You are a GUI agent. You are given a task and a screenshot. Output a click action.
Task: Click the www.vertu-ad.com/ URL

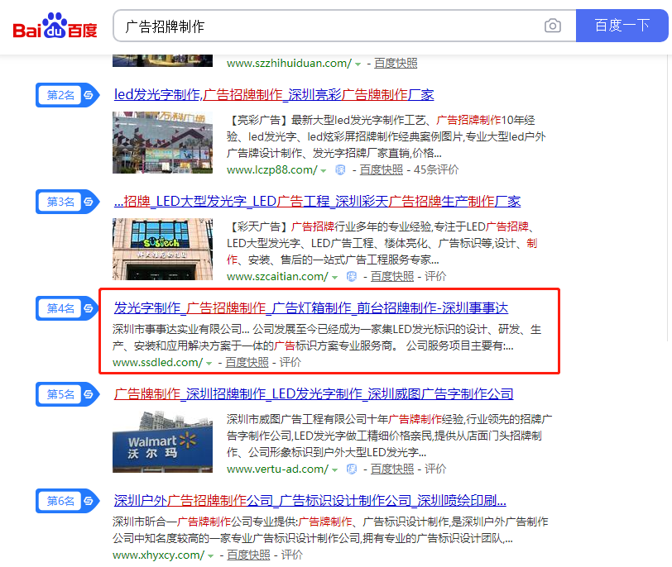[278, 469]
